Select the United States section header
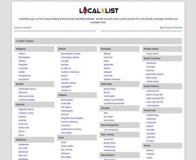This screenshot has width=196, height=160. [x=98, y=41]
